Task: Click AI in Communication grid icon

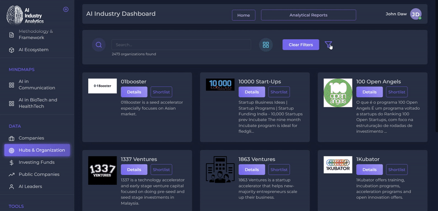Action: (11, 85)
